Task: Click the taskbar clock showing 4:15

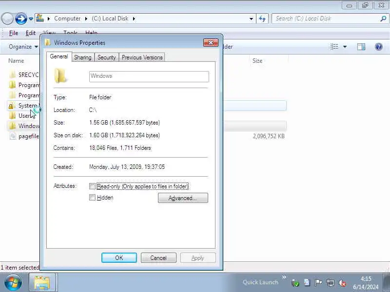Action: [366, 283]
